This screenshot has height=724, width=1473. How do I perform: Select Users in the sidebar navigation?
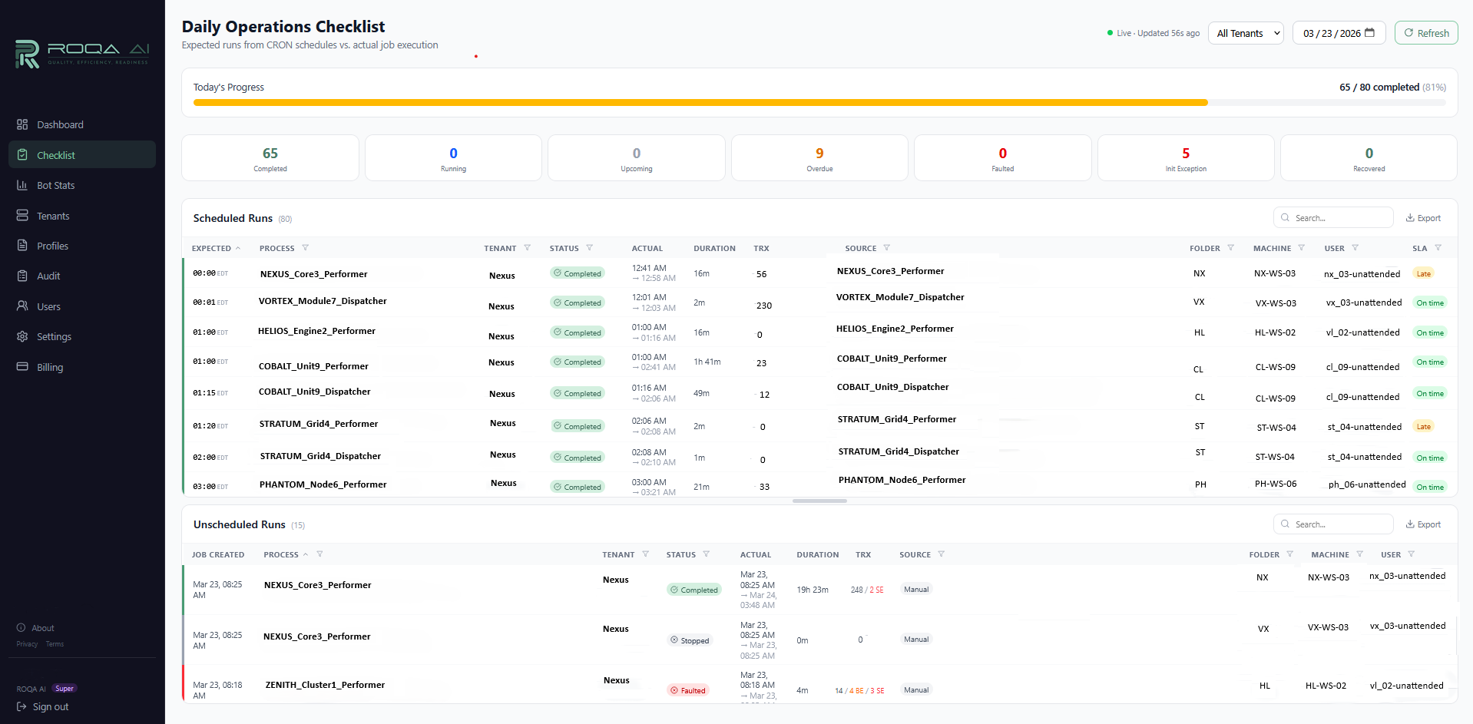23,306
